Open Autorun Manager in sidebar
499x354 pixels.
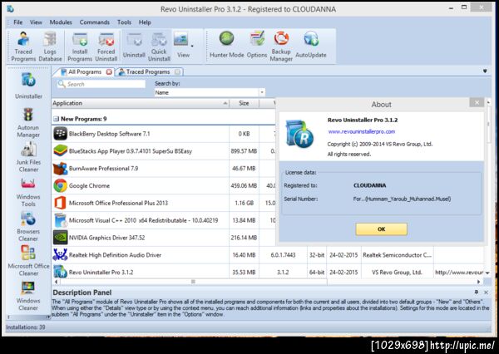tap(28, 123)
